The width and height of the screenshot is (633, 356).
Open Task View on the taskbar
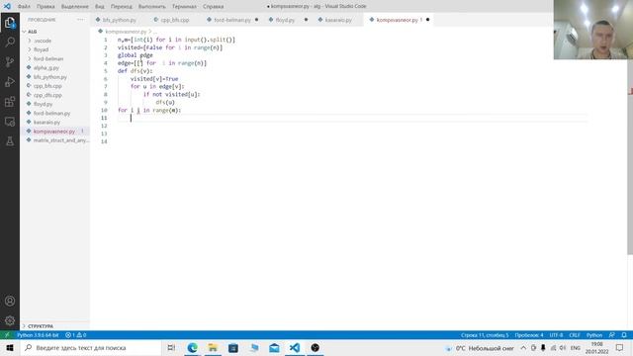171,347
